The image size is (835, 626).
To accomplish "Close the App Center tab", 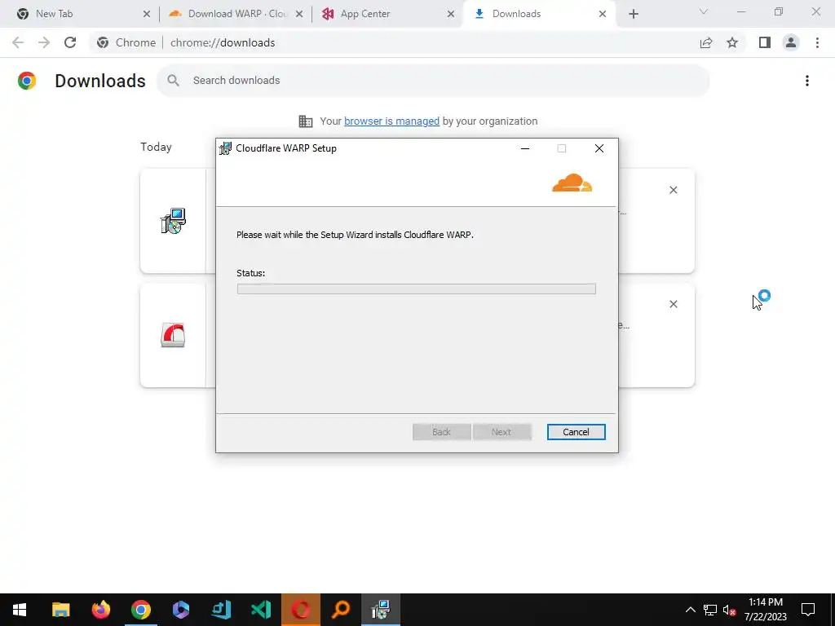I will point(451,15).
